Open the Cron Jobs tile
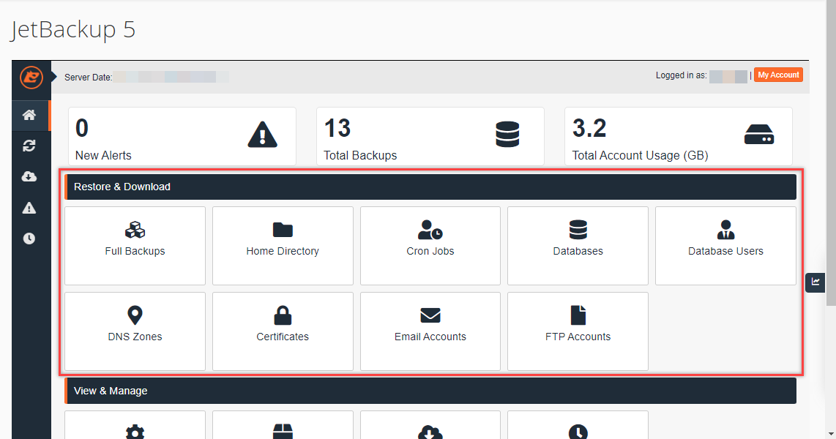Image resolution: width=836 pixels, height=439 pixels. [430, 246]
